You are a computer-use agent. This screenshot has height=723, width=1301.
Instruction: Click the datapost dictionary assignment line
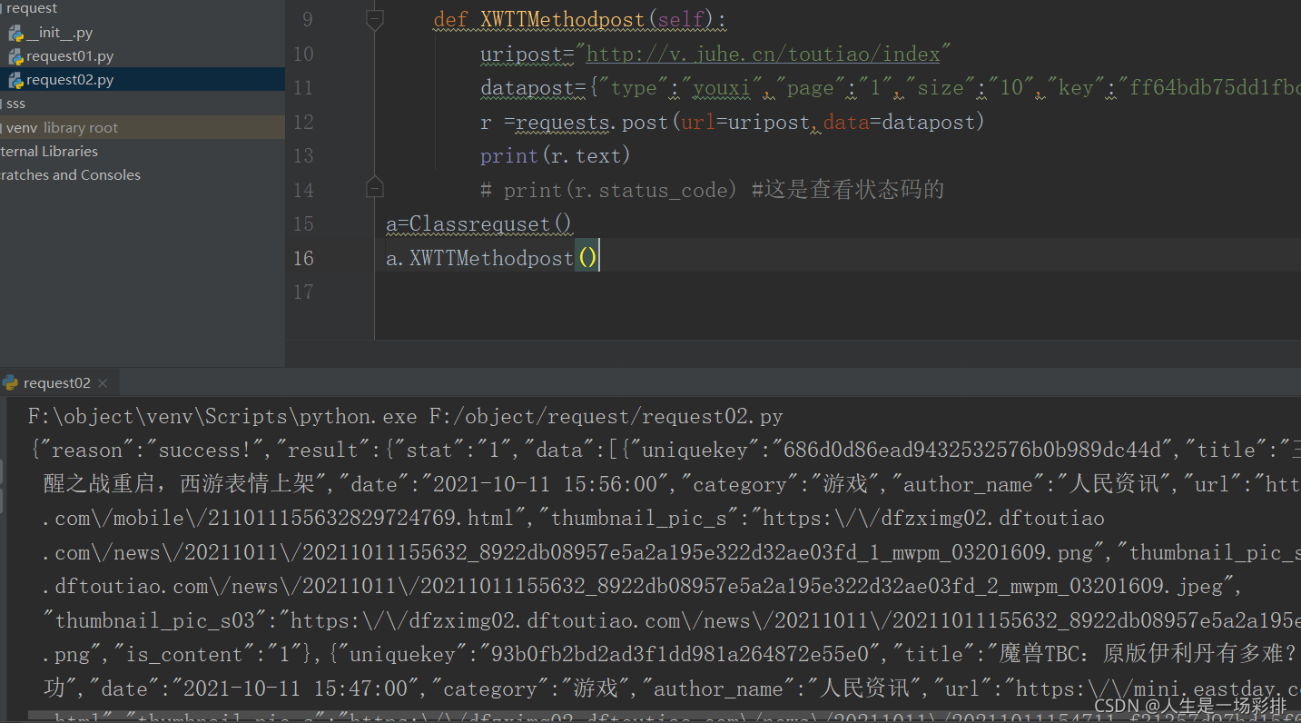891,87
